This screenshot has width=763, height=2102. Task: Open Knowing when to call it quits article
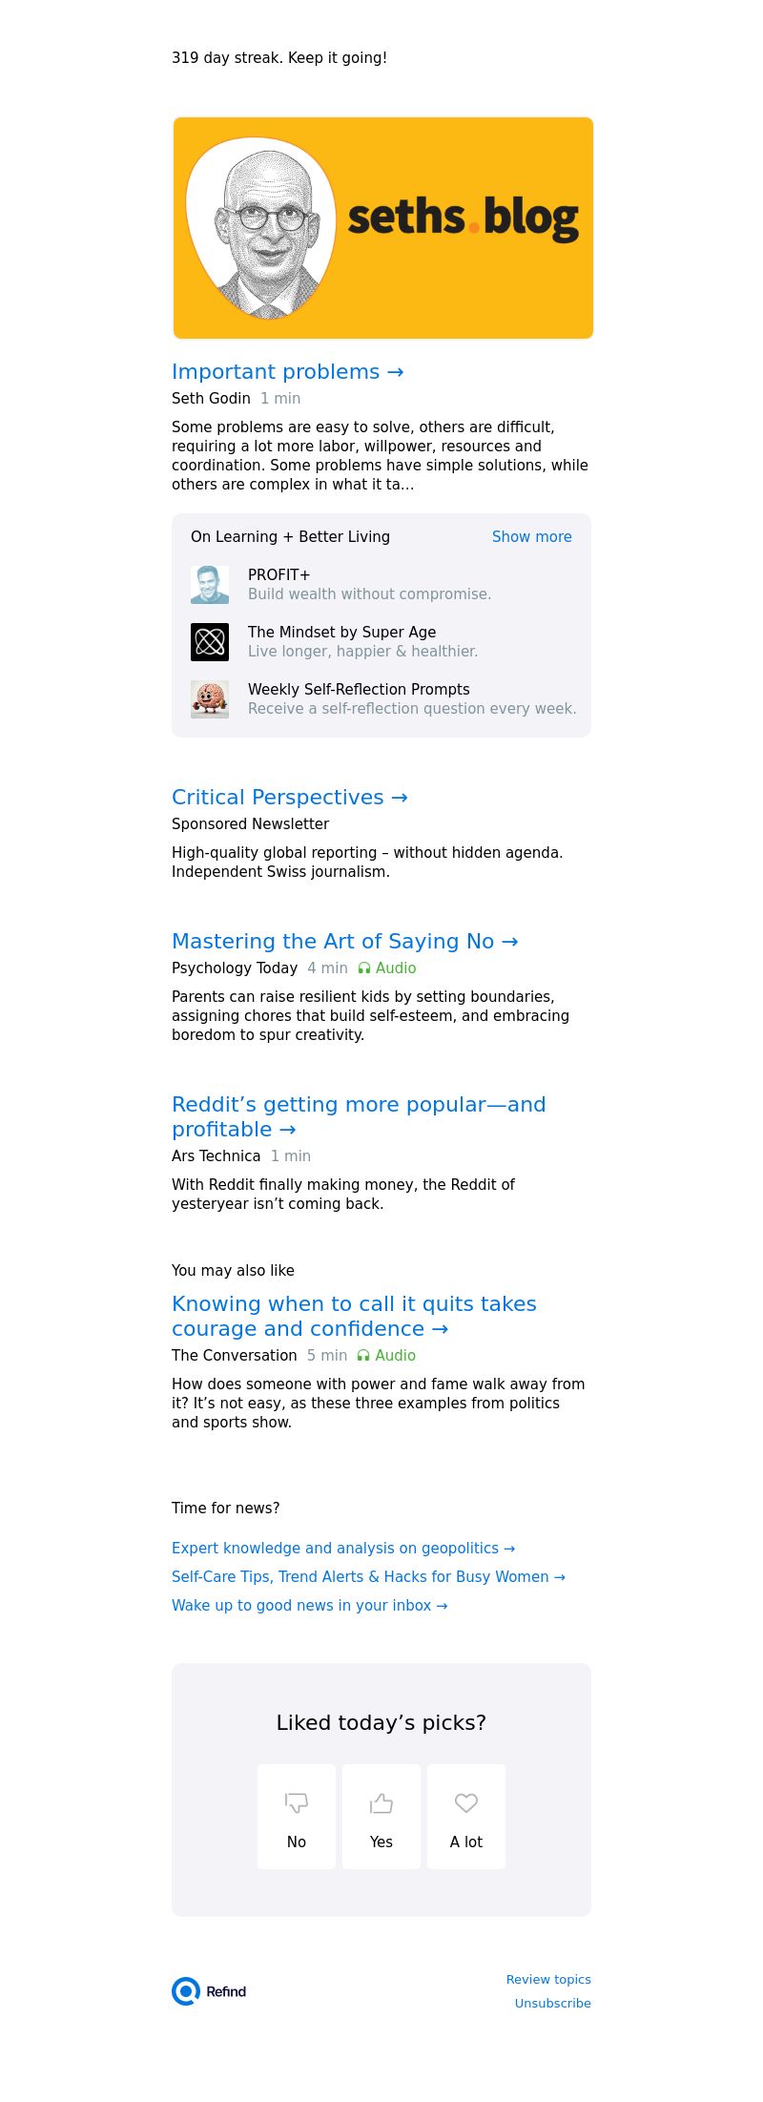pos(354,1316)
